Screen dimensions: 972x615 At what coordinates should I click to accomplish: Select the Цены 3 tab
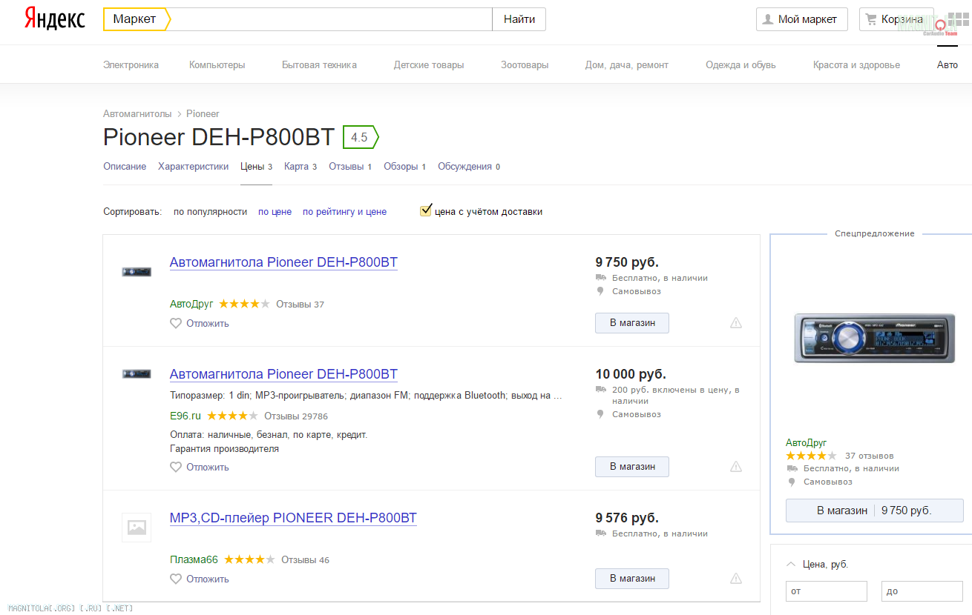click(256, 167)
